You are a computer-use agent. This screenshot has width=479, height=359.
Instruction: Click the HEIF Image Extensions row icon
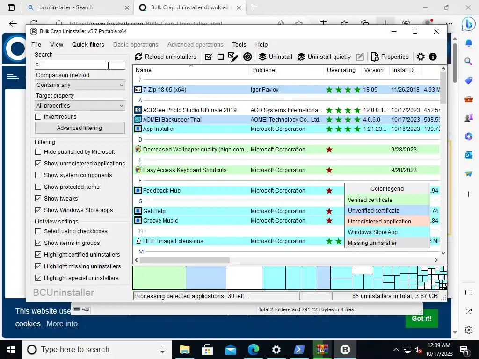(x=138, y=241)
